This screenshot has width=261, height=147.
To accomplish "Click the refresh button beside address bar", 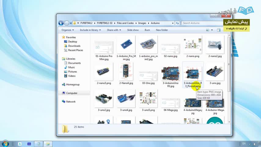I will tap(177, 23).
